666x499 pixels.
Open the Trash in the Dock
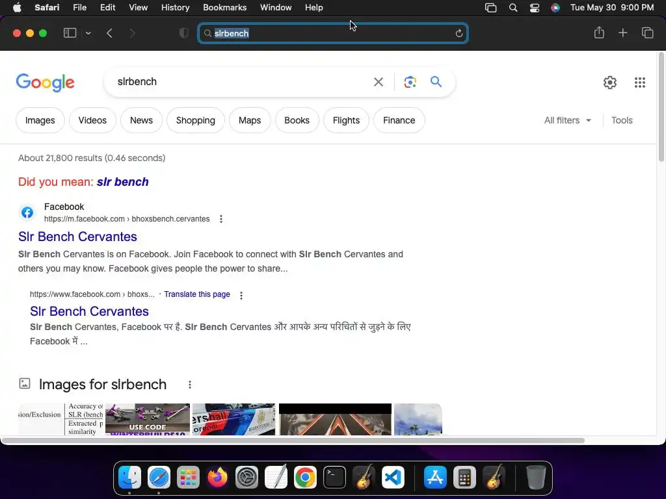click(536, 477)
